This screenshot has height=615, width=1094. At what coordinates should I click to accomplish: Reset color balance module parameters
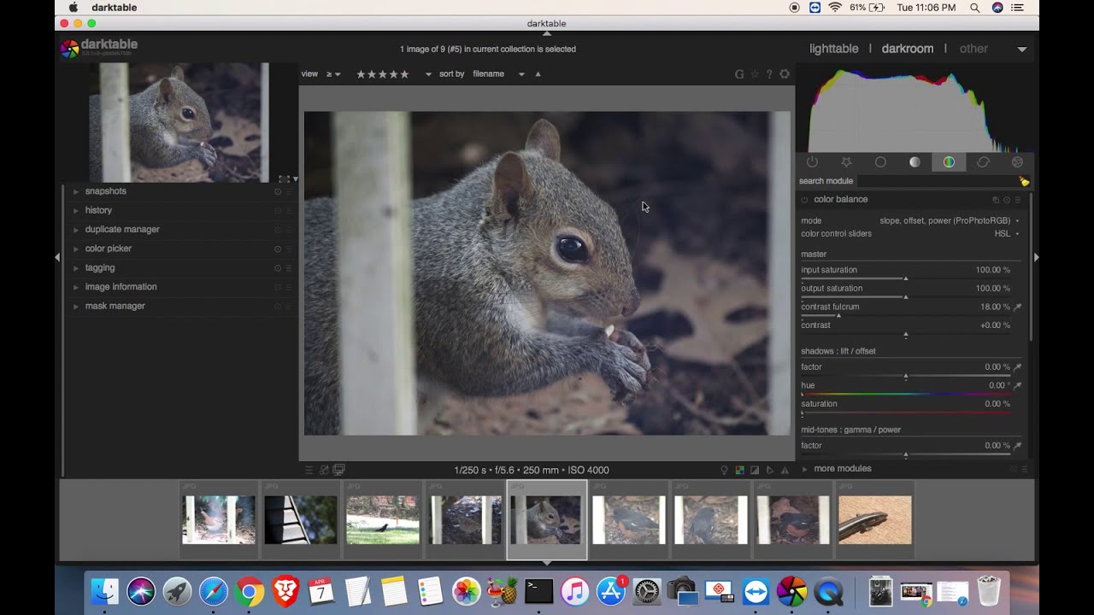tap(1007, 200)
